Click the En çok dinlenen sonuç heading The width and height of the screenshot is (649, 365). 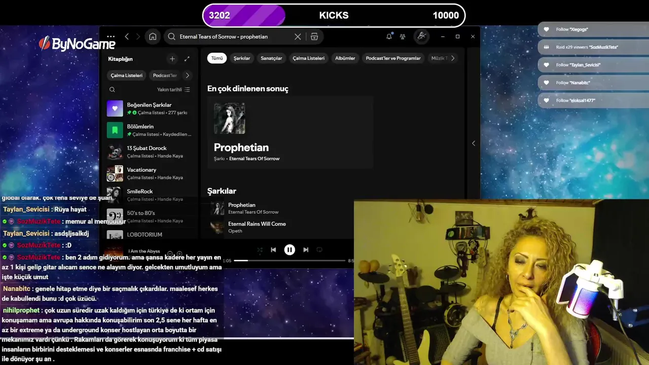point(247,89)
